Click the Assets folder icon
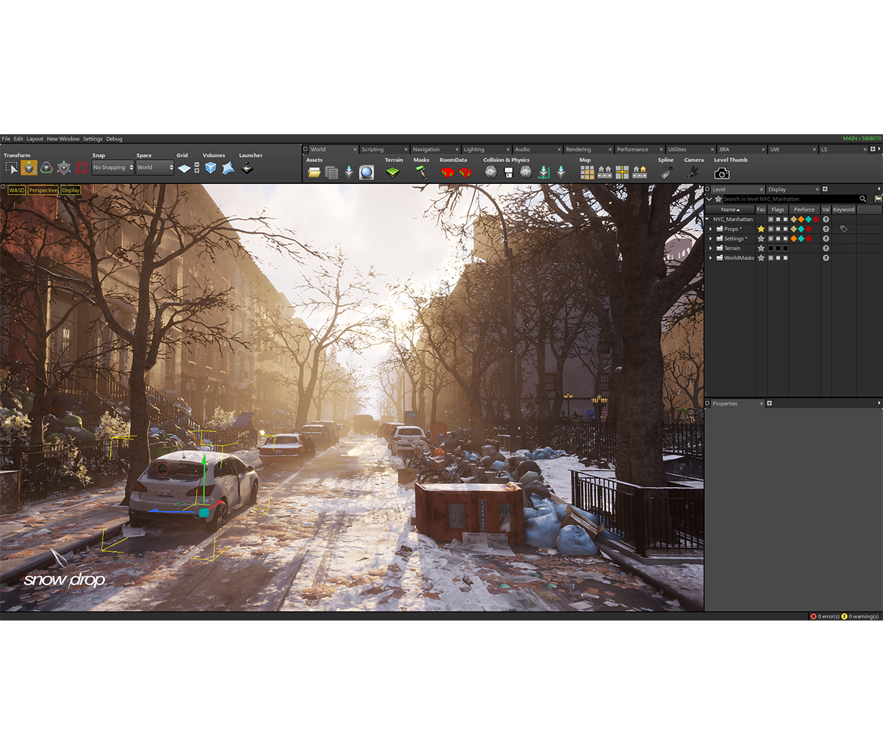Viewport: 883px width, 754px height. 314,173
